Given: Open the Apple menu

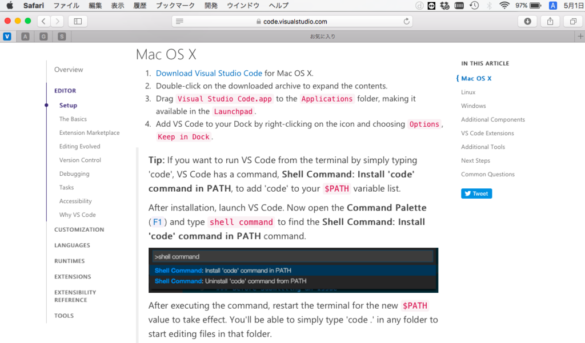Looking at the screenshot, I should click(x=10, y=5).
